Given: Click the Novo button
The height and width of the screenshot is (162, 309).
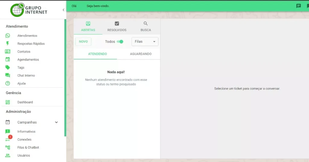Looking at the screenshot, I should pyautogui.click(x=83, y=41).
